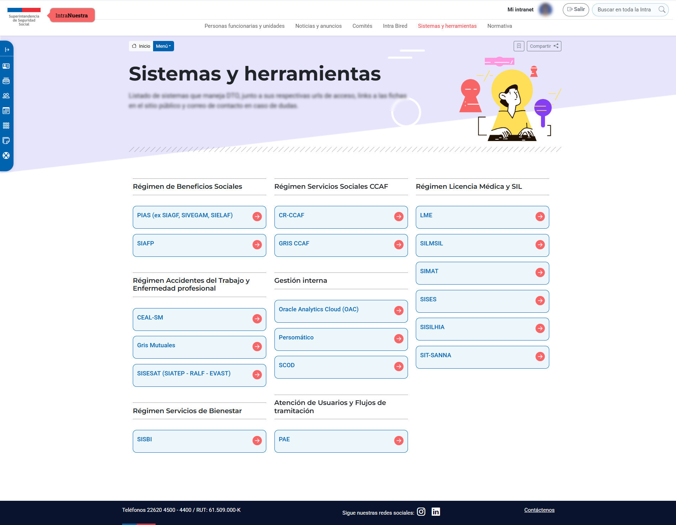Go to Noticias y anuncios menu
Viewport: 676px width, 525px height.
[318, 26]
